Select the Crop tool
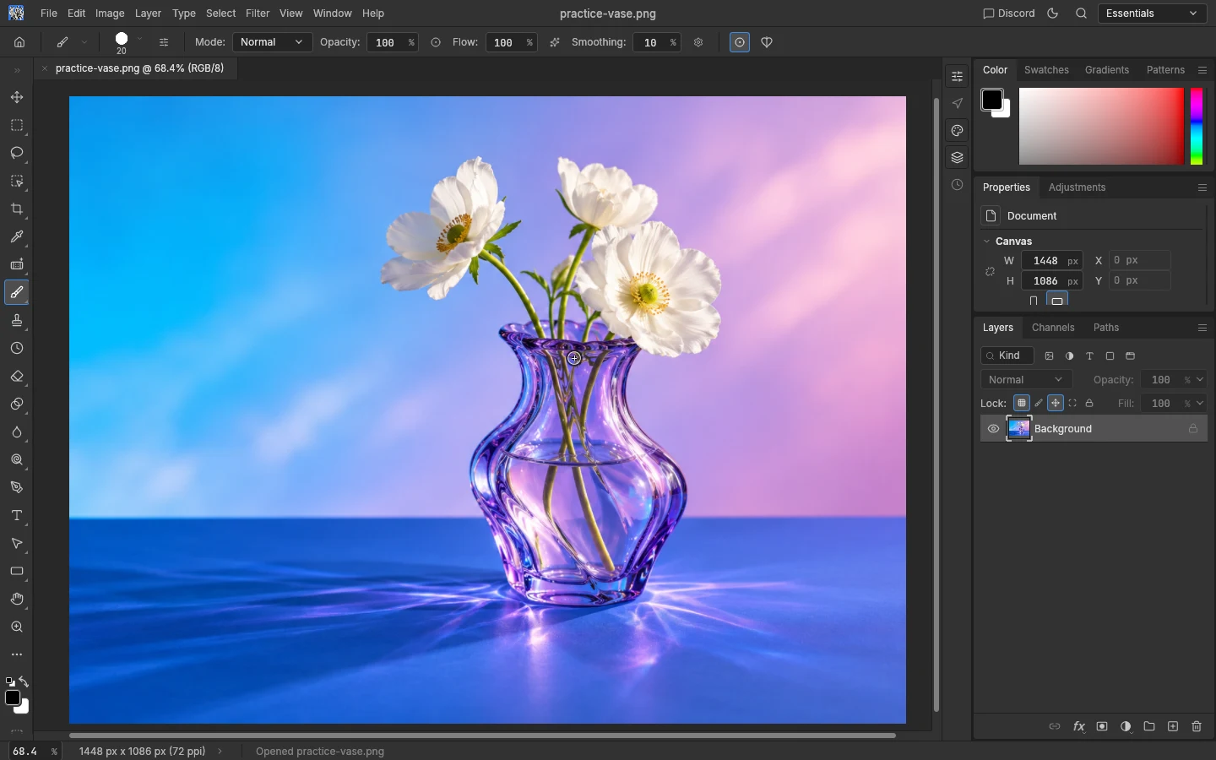1216x760 pixels. point(17,209)
